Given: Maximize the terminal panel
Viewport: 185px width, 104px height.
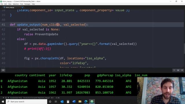Looking at the screenshot, I should (x=178, y=70).
